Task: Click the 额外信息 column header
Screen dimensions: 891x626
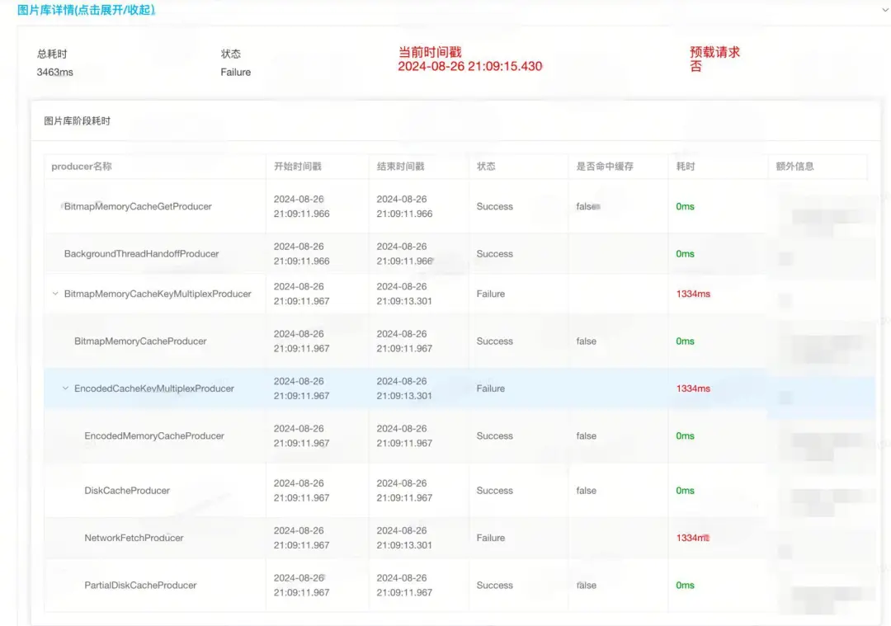Action: coord(794,167)
